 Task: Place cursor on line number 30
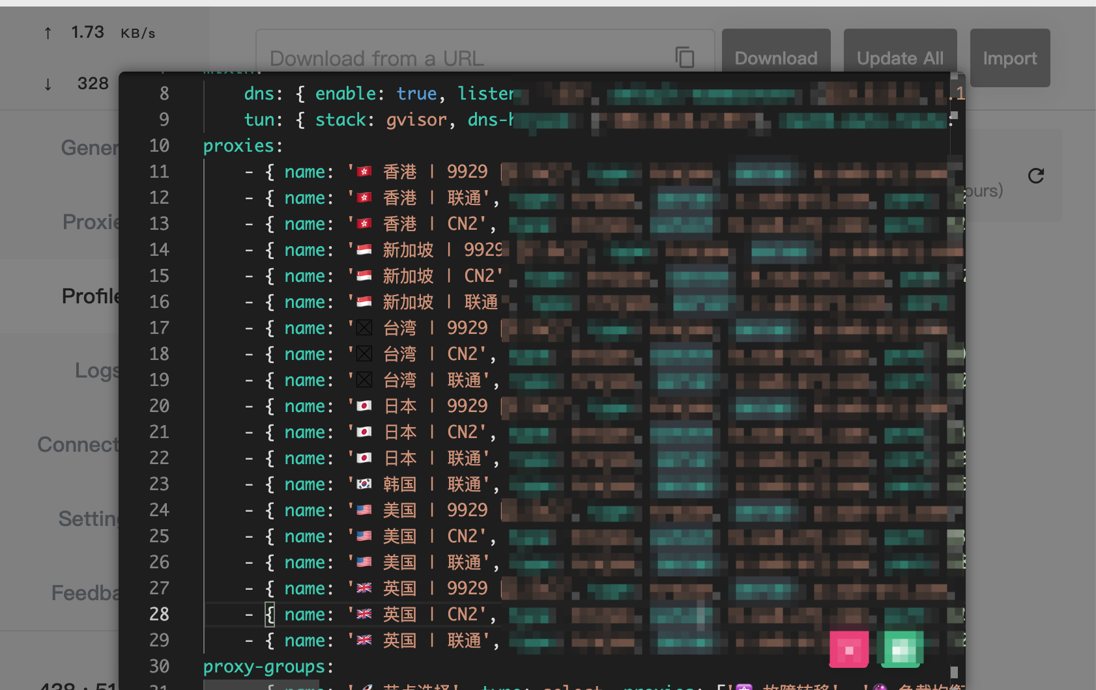click(x=159, y=667)
